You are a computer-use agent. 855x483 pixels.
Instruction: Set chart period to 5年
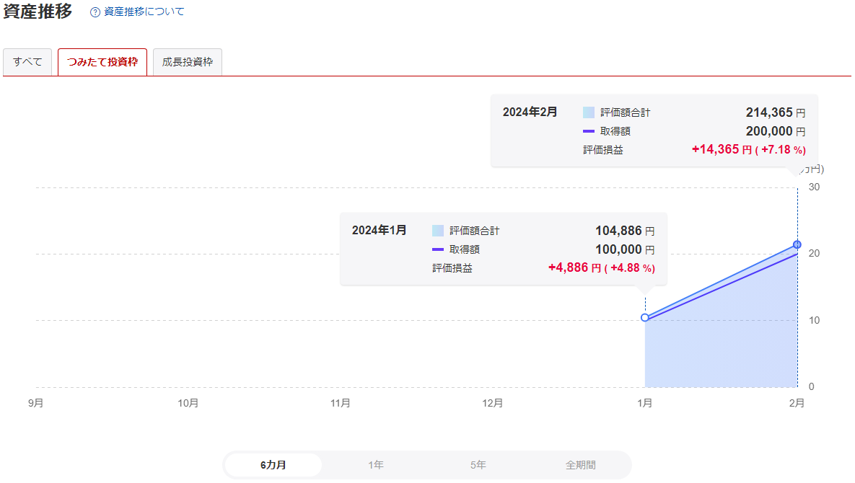[478, 465]
